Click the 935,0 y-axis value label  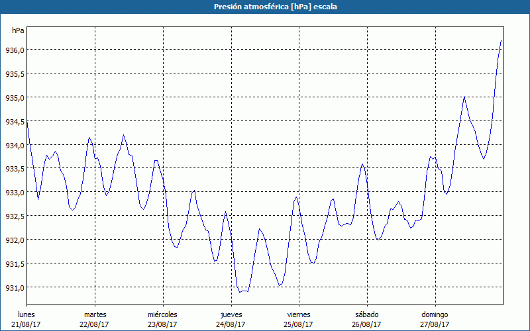click(x=14, y=98)
